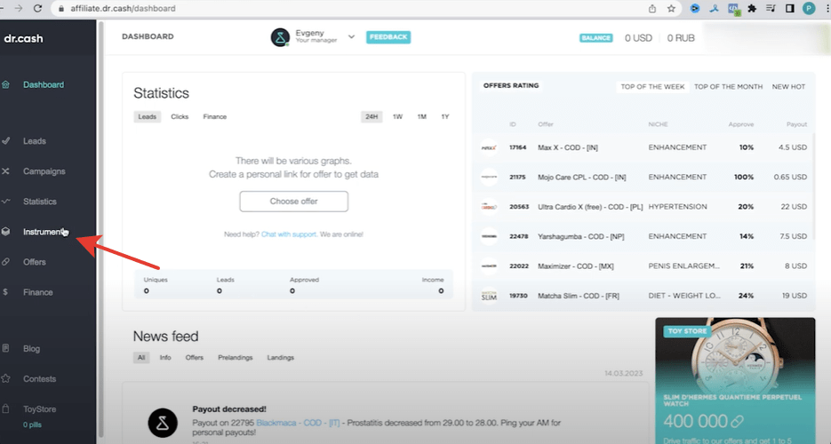This screenshot has height=444, width=831.
Task: Select the Clicks statistics tab
Action: 180,116
